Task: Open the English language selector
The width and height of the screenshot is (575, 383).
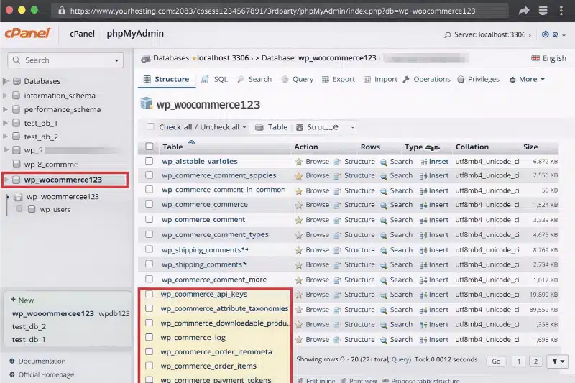Action: [548, 58]
